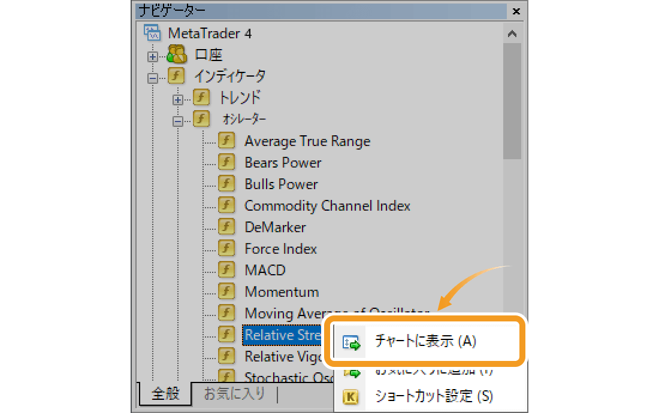Click the navigator scrollbar up arrow

pos(512,34)
